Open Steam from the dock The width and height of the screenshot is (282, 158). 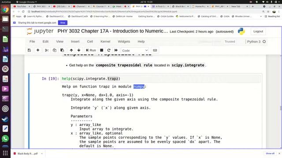point(5,118)
